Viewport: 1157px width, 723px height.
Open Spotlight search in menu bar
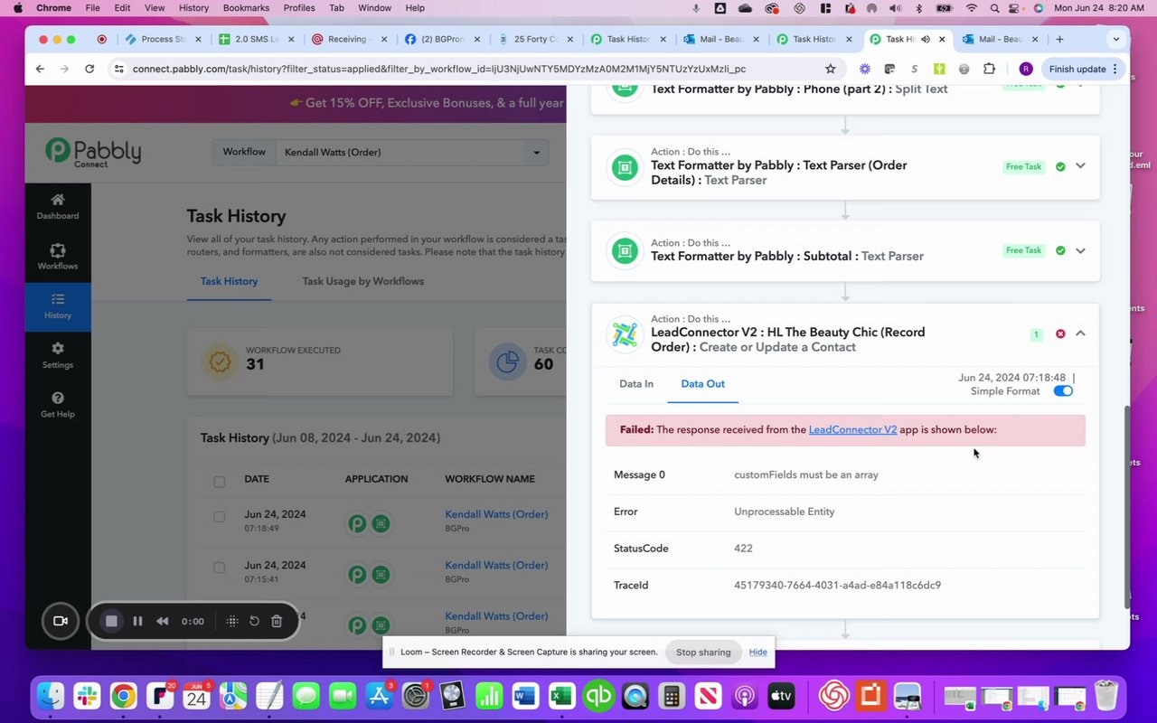(993, 8)
